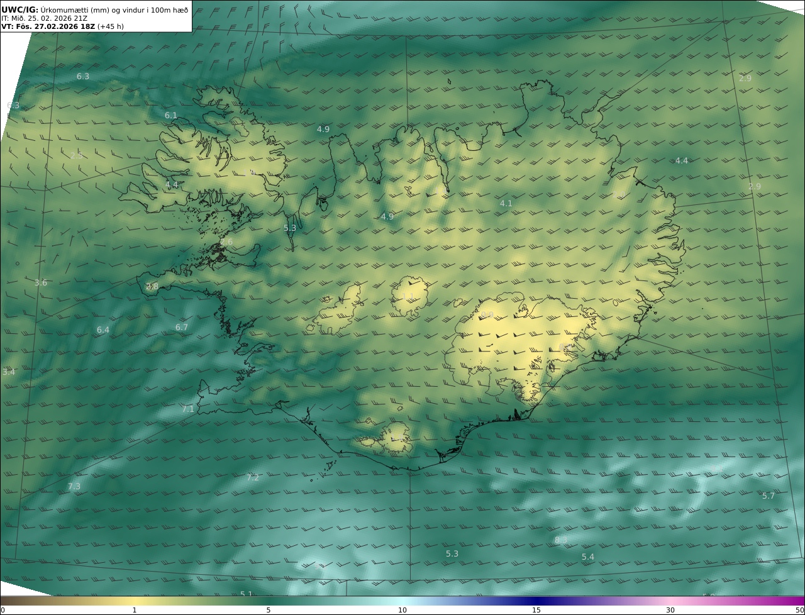805x615 pixels.
Task: Click the 1.1 value on Hofsjökull glacier
Action: pyautogui.click(x=408, y=296)
